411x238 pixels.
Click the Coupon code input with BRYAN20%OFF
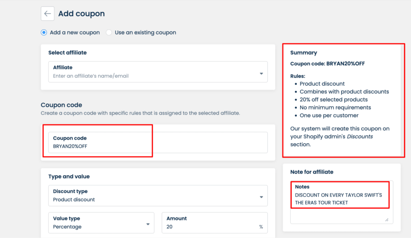[x=157, y=142]
